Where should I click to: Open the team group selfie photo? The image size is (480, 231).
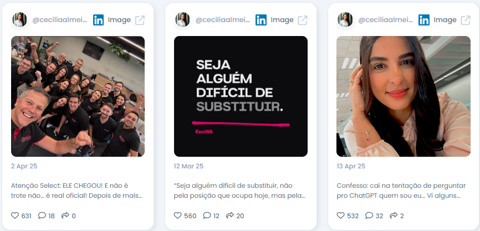click(78, 96)
